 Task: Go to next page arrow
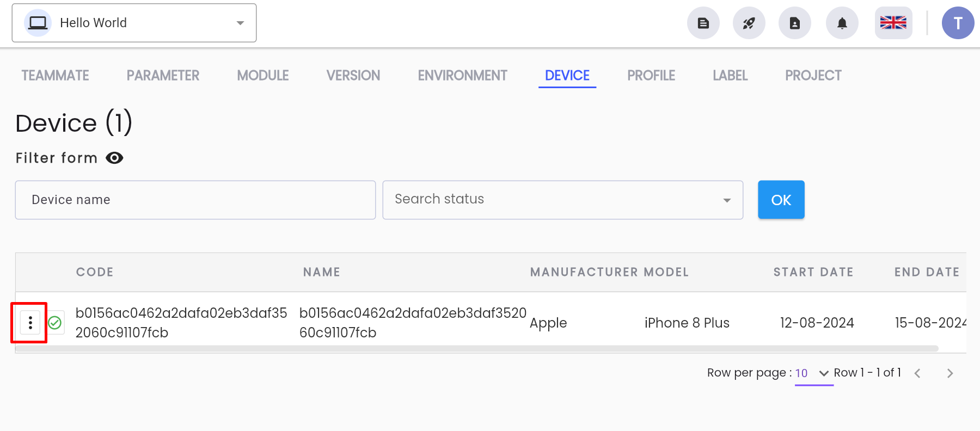[950, 373]
